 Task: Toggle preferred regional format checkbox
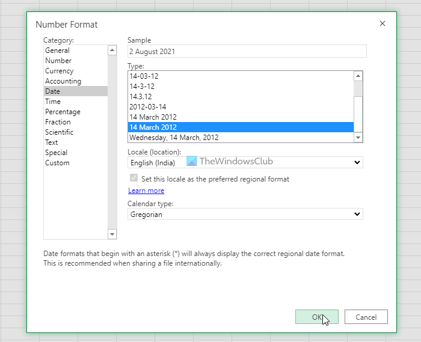134,178
